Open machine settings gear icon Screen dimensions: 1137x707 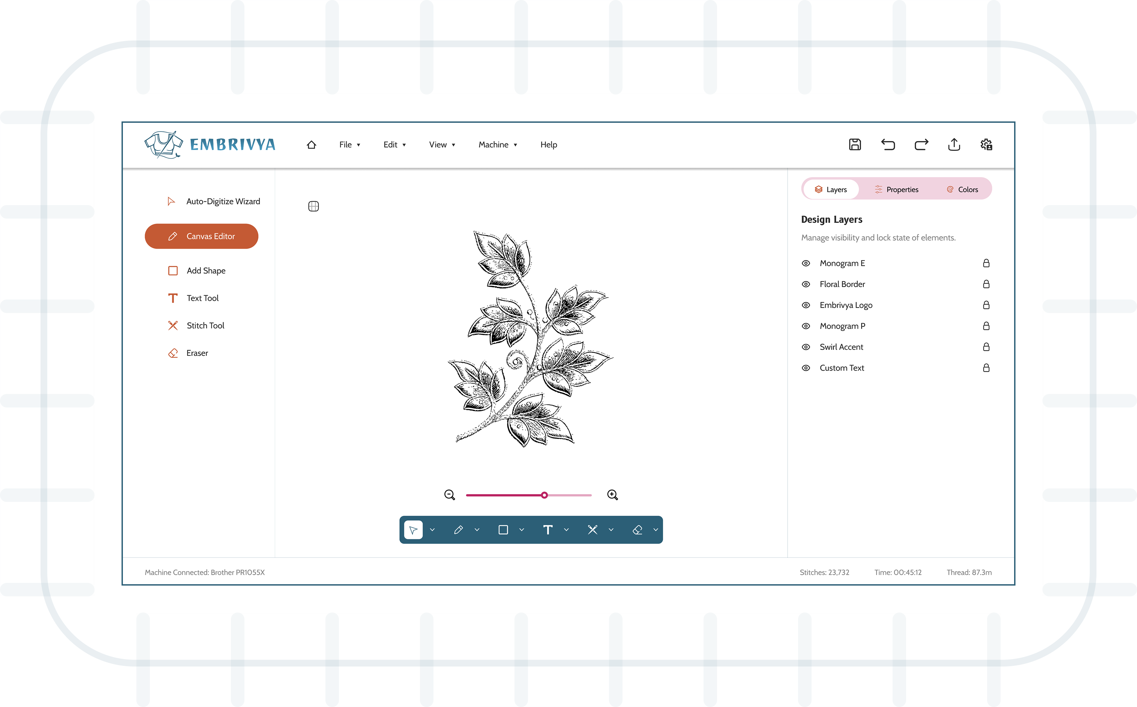coord(986,144)
